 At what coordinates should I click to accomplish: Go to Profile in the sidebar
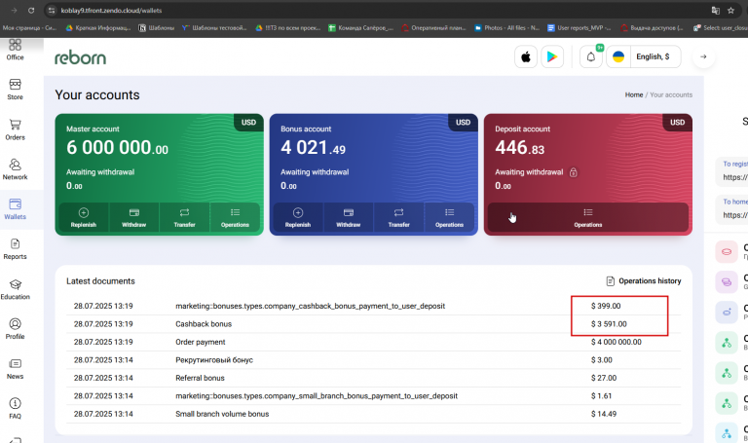(15, 329)
